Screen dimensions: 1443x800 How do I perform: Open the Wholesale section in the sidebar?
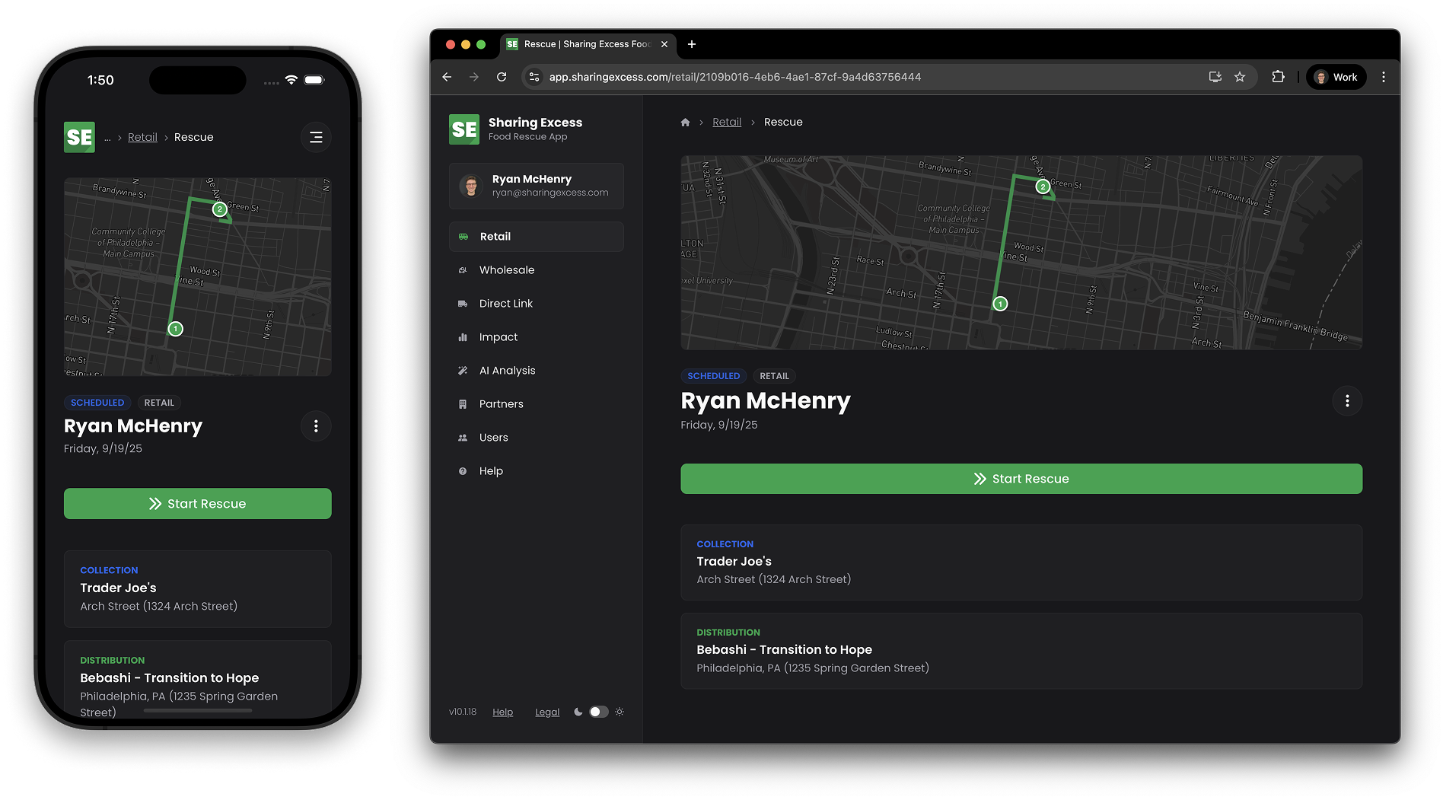507,270
